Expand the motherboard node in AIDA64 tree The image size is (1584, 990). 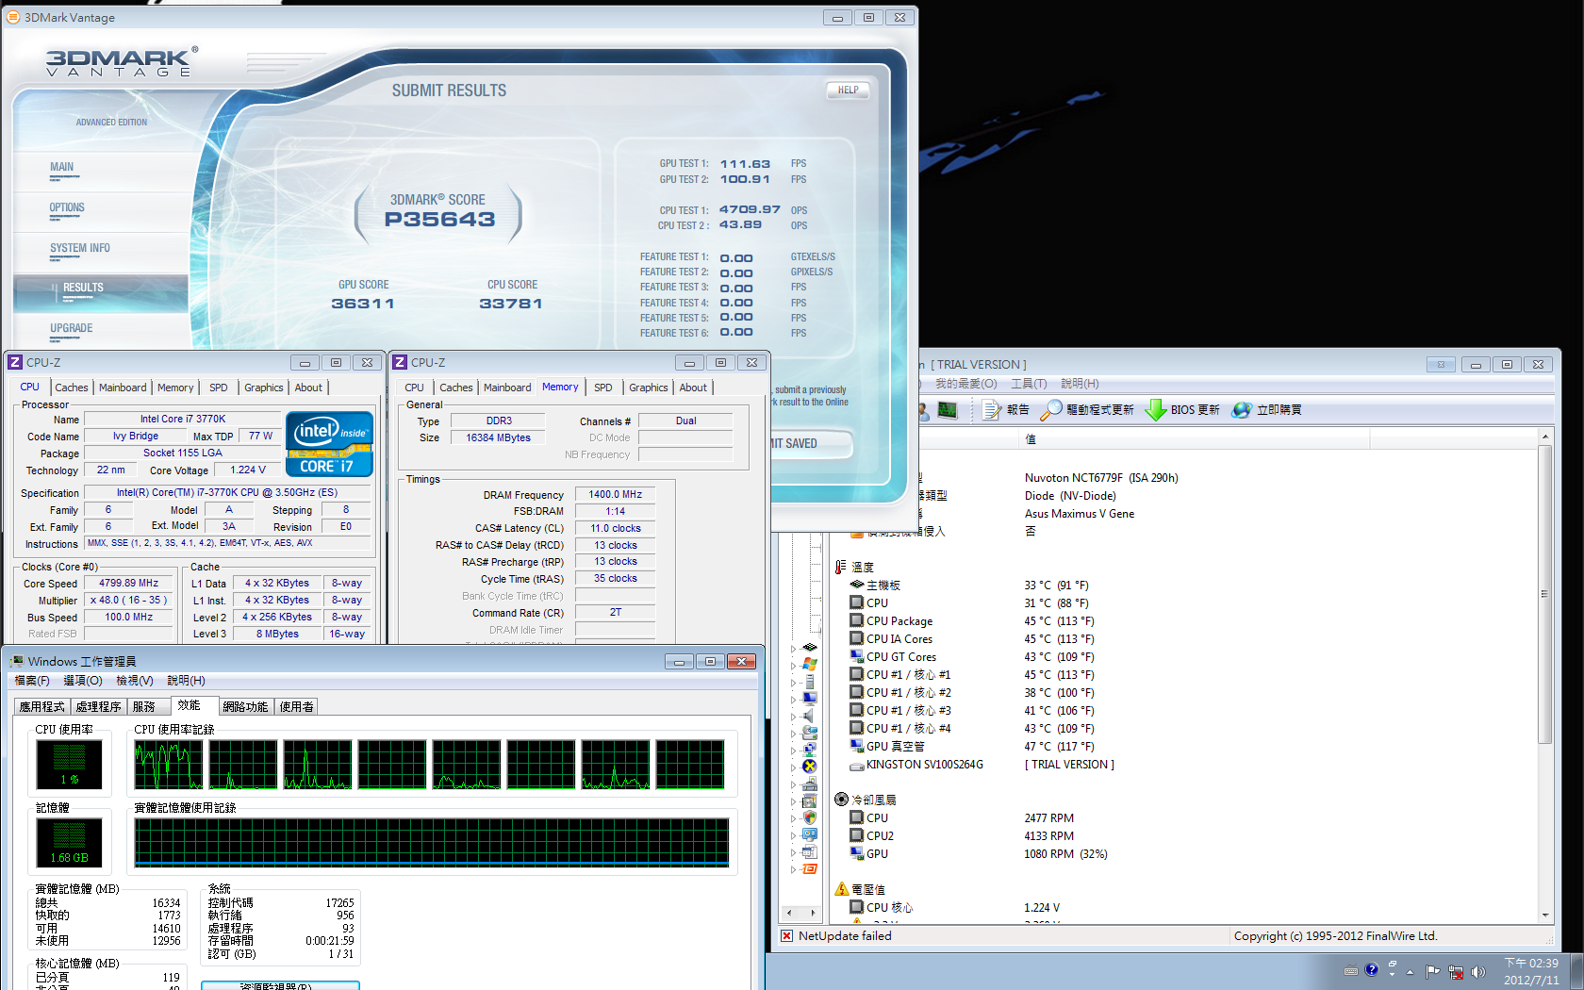coord(793,648)
